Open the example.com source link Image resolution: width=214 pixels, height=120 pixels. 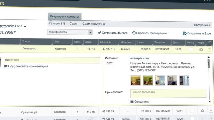point(140,58)
